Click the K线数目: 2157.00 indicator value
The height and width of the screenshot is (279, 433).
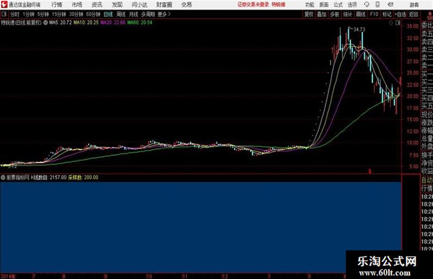(49, 178)
